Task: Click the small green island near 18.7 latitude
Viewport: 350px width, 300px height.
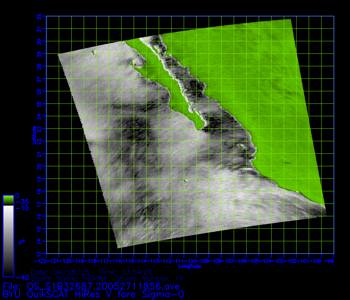Action: point(185,181)
